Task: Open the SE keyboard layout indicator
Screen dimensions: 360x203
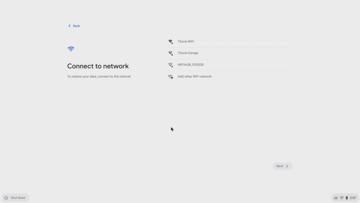Action: (336, 198)
